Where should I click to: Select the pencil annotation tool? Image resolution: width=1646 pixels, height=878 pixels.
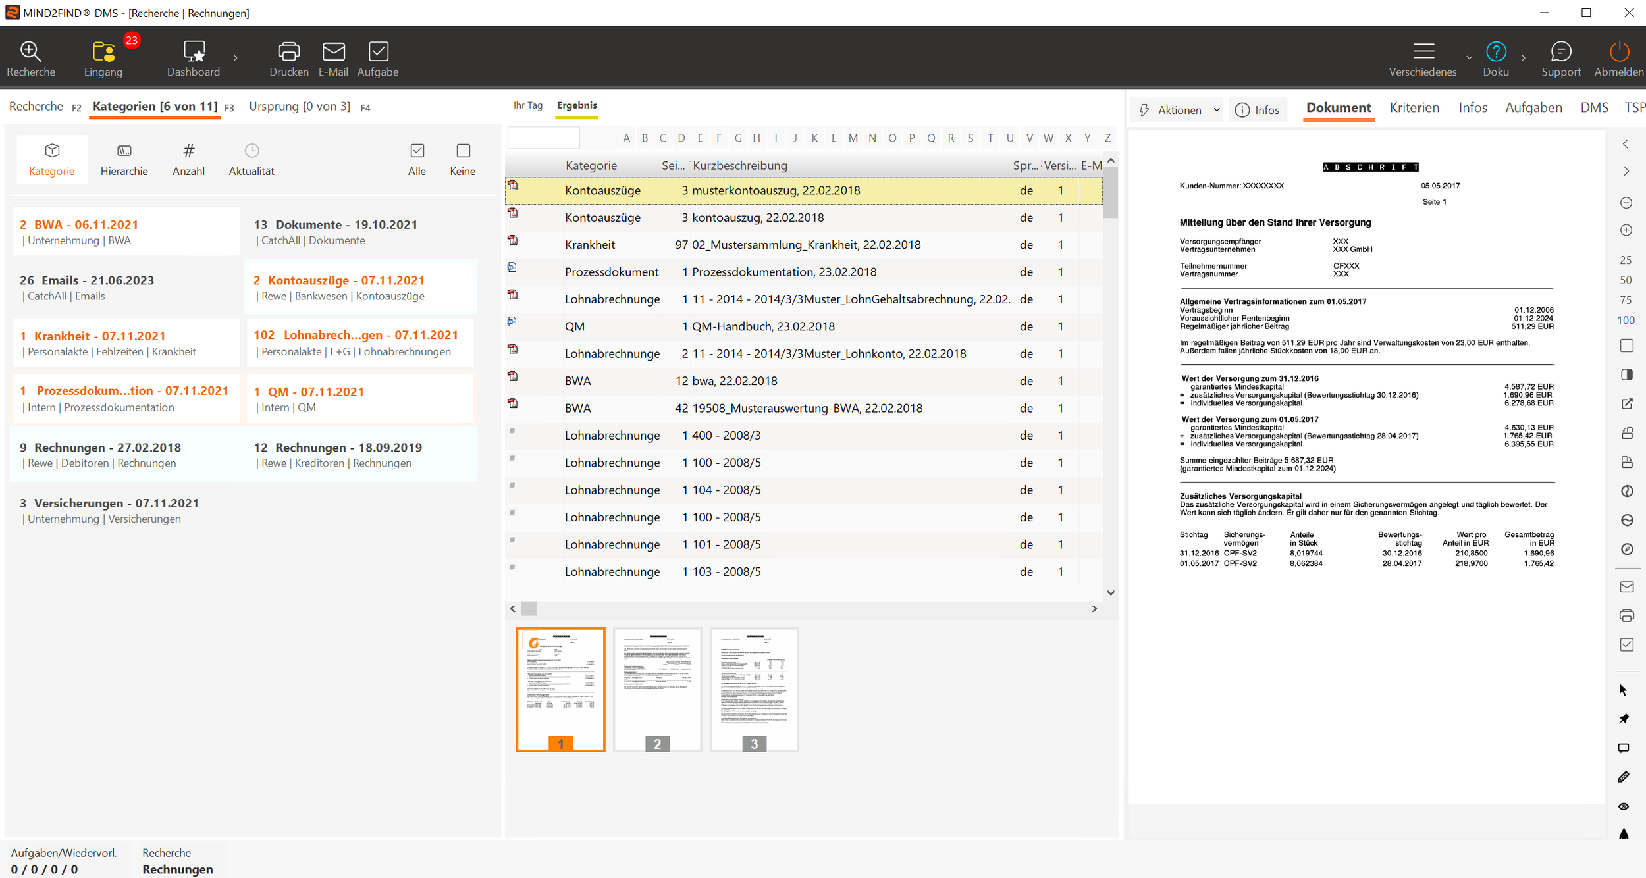(x=1624, y=777)
